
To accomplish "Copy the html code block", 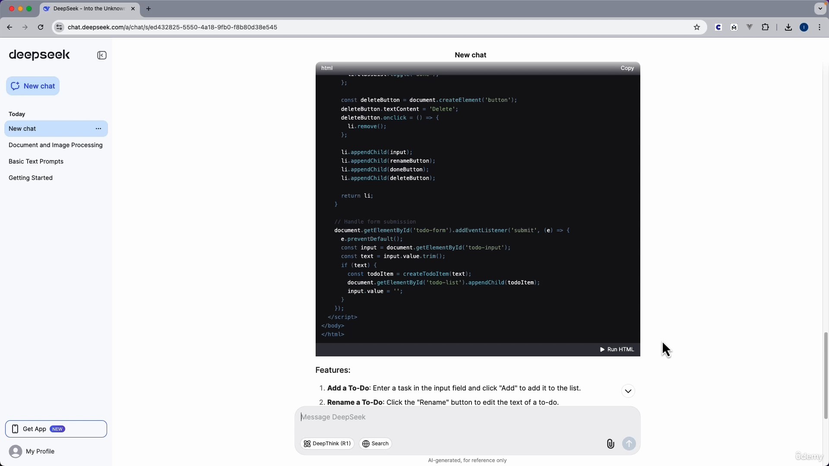I will click(627, 68).
